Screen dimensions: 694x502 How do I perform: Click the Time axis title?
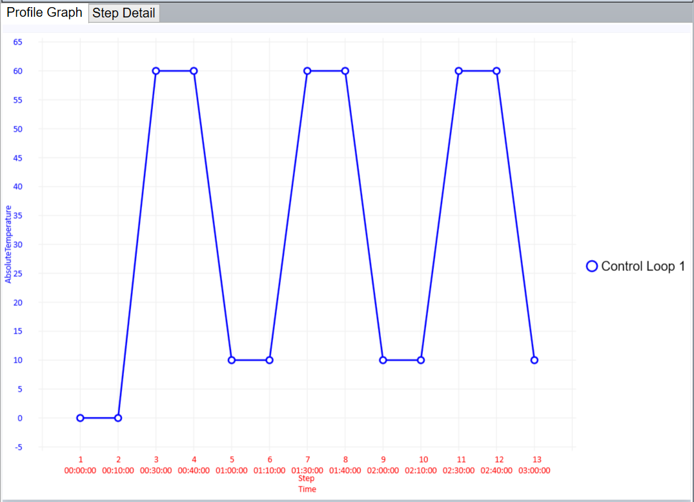tap(307, 489)
